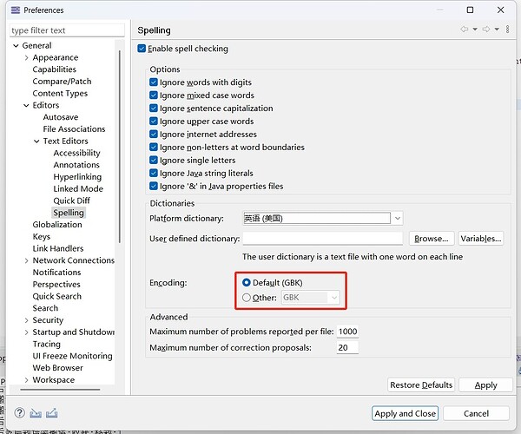Toggle Enable spell checking checkbox
Screen dimensions: 521x434
pos(142,49)
